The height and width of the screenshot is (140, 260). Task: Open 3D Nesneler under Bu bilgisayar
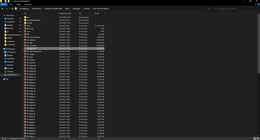tap(11, 52)
